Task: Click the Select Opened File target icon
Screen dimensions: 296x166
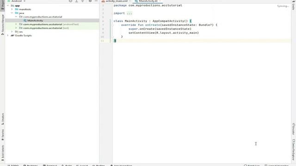Action: coord(70,1)
